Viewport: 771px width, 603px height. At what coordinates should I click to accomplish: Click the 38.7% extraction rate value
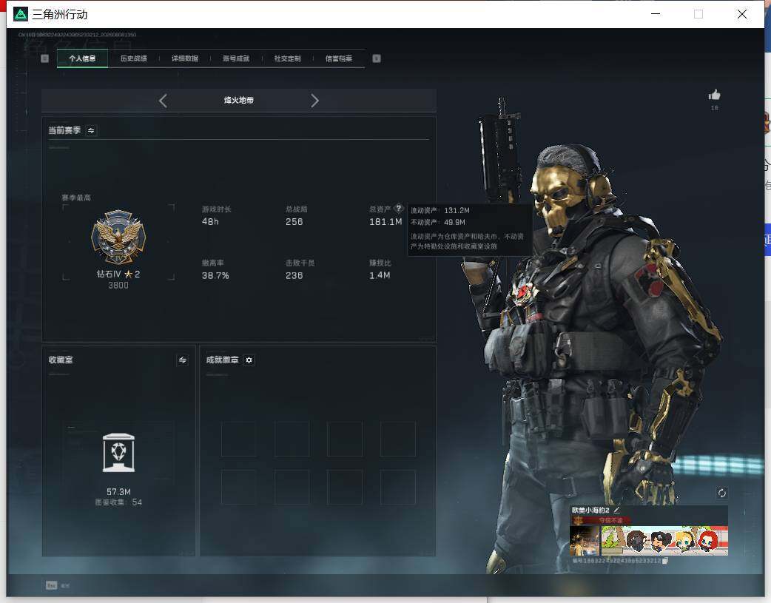click(215, 275)
